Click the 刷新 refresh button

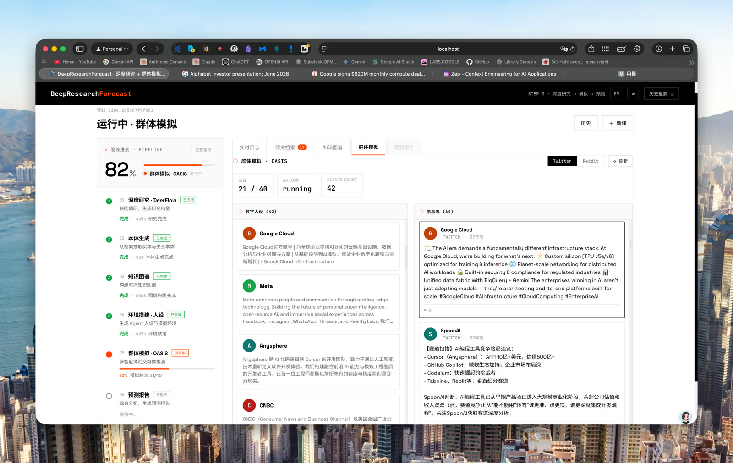point(620,161)
